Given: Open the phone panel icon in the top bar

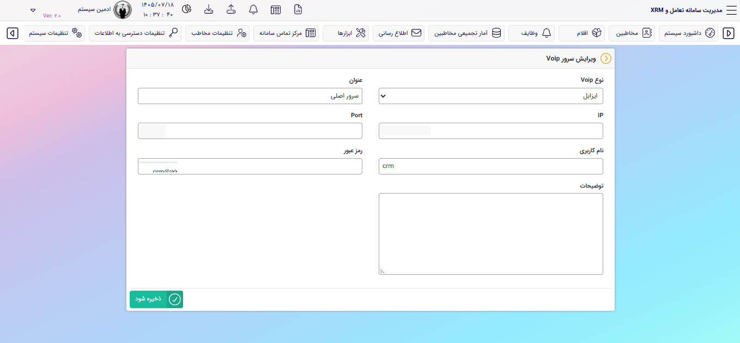Looking at the screenshot, I should 276,9.
